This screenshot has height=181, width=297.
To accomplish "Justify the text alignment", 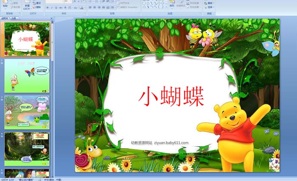I will [104, 7].
